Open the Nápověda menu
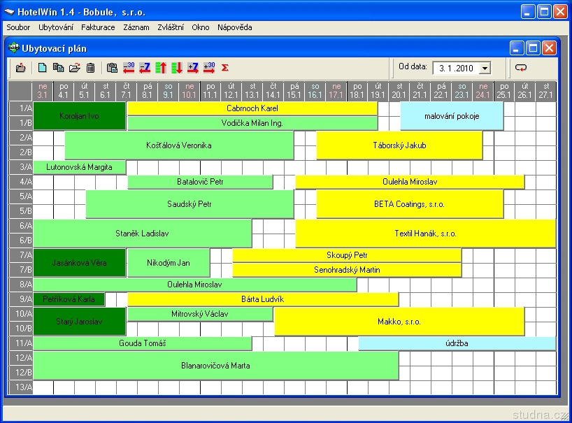Viewport: 572px width, 423px height. [x=234, y=27]
